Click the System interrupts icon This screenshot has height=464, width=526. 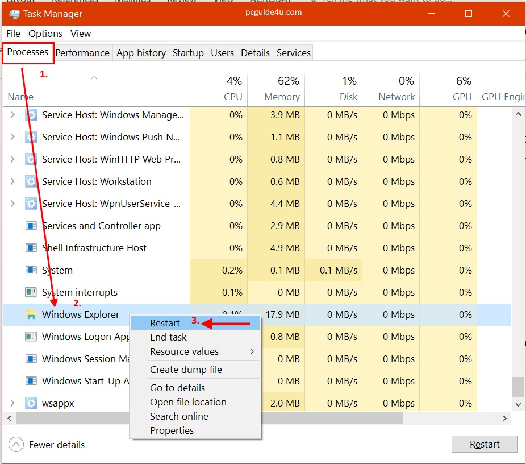(31, 292)
